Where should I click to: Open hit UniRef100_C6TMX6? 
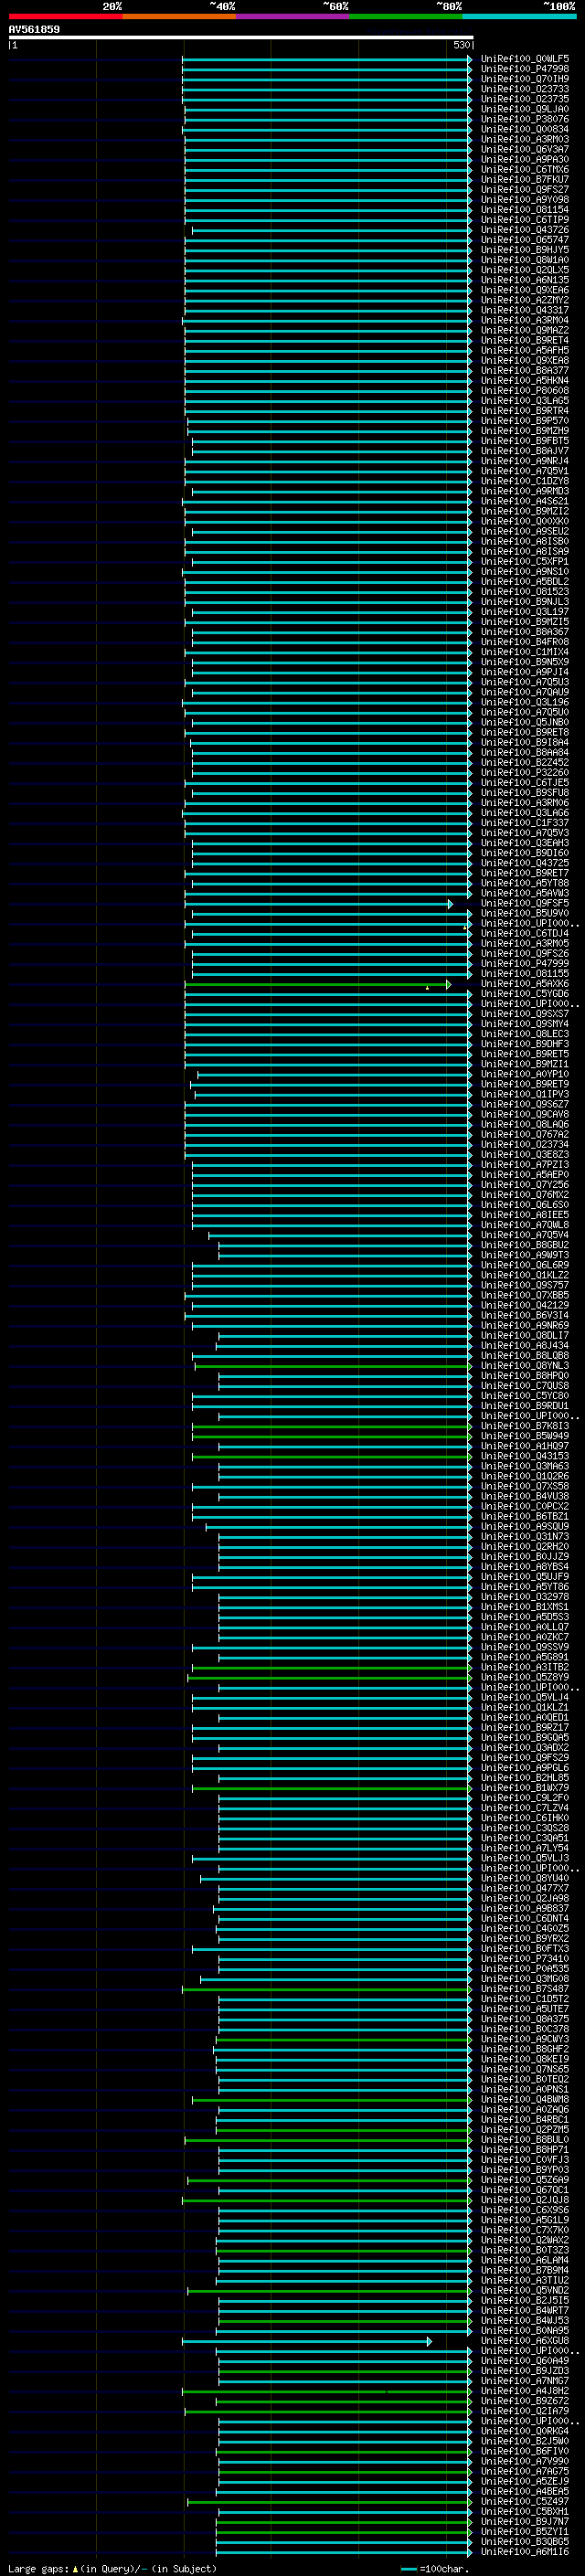click(x=525, y=170)
